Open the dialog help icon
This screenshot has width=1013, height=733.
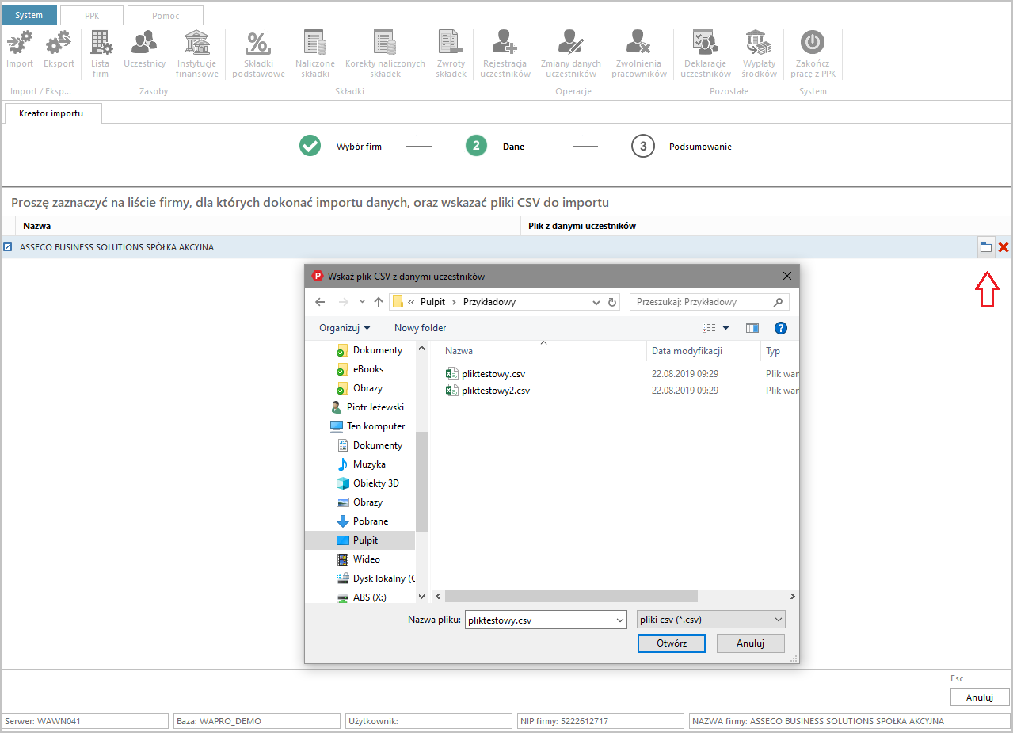[x=780, y=328]
